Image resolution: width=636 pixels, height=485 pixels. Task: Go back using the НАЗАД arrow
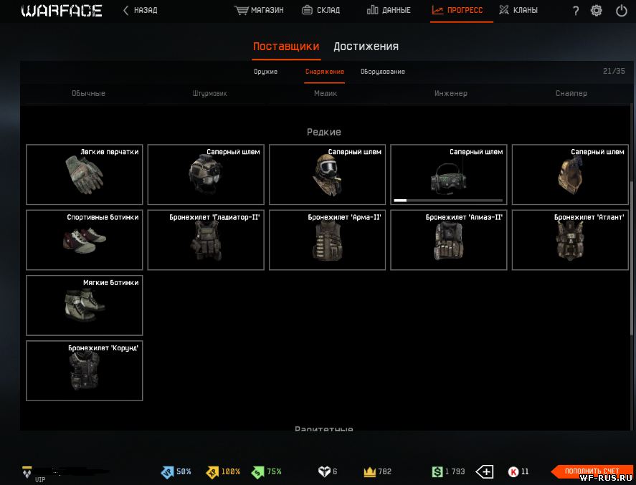[x=141, y=11]
